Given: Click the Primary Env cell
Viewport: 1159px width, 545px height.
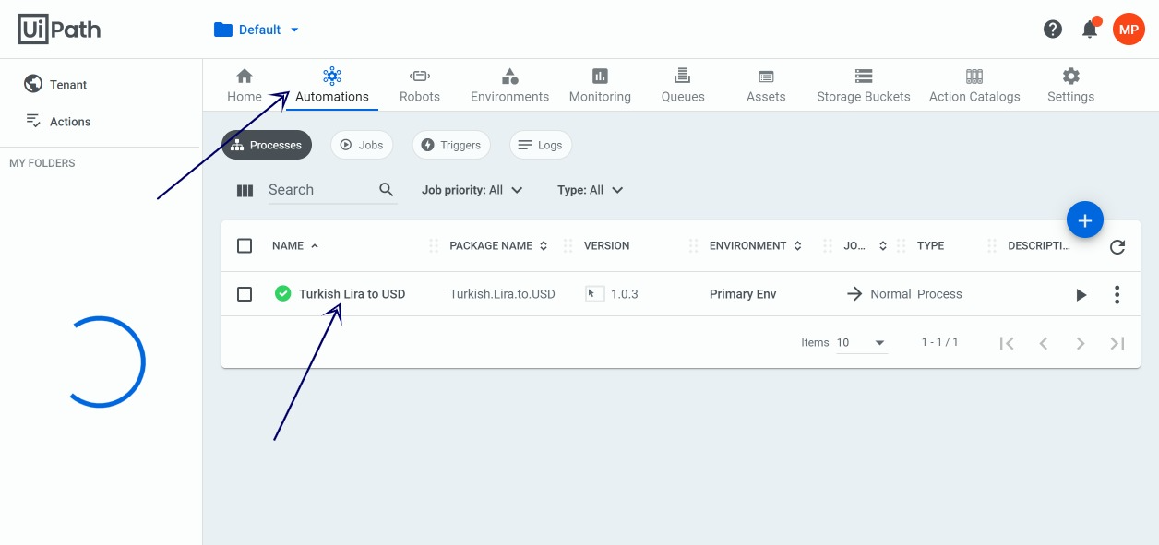Looking at the screenshot, I should (x=743, y=294).
